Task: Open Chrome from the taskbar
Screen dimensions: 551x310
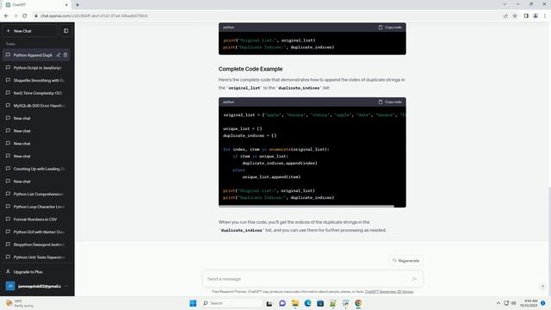Action: pyautogui.click(x=358, y=303)
